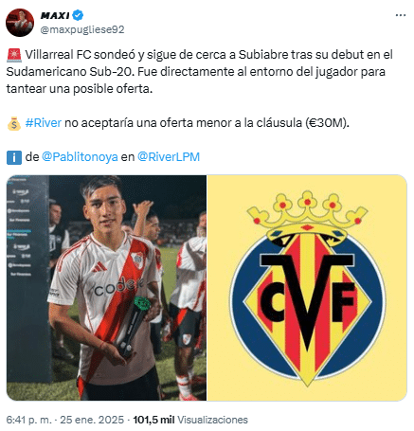Open the MAXI display name
Image resolution: width=414 pixels, height=431 pixels.
tap(55, 15)
